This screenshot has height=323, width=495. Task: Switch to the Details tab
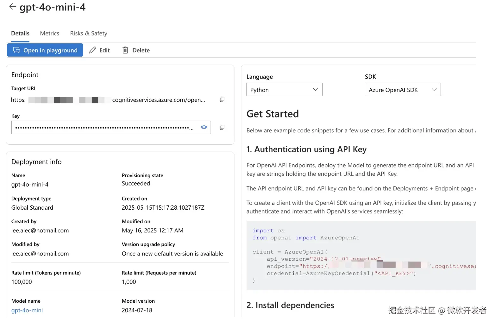(20, 33)
